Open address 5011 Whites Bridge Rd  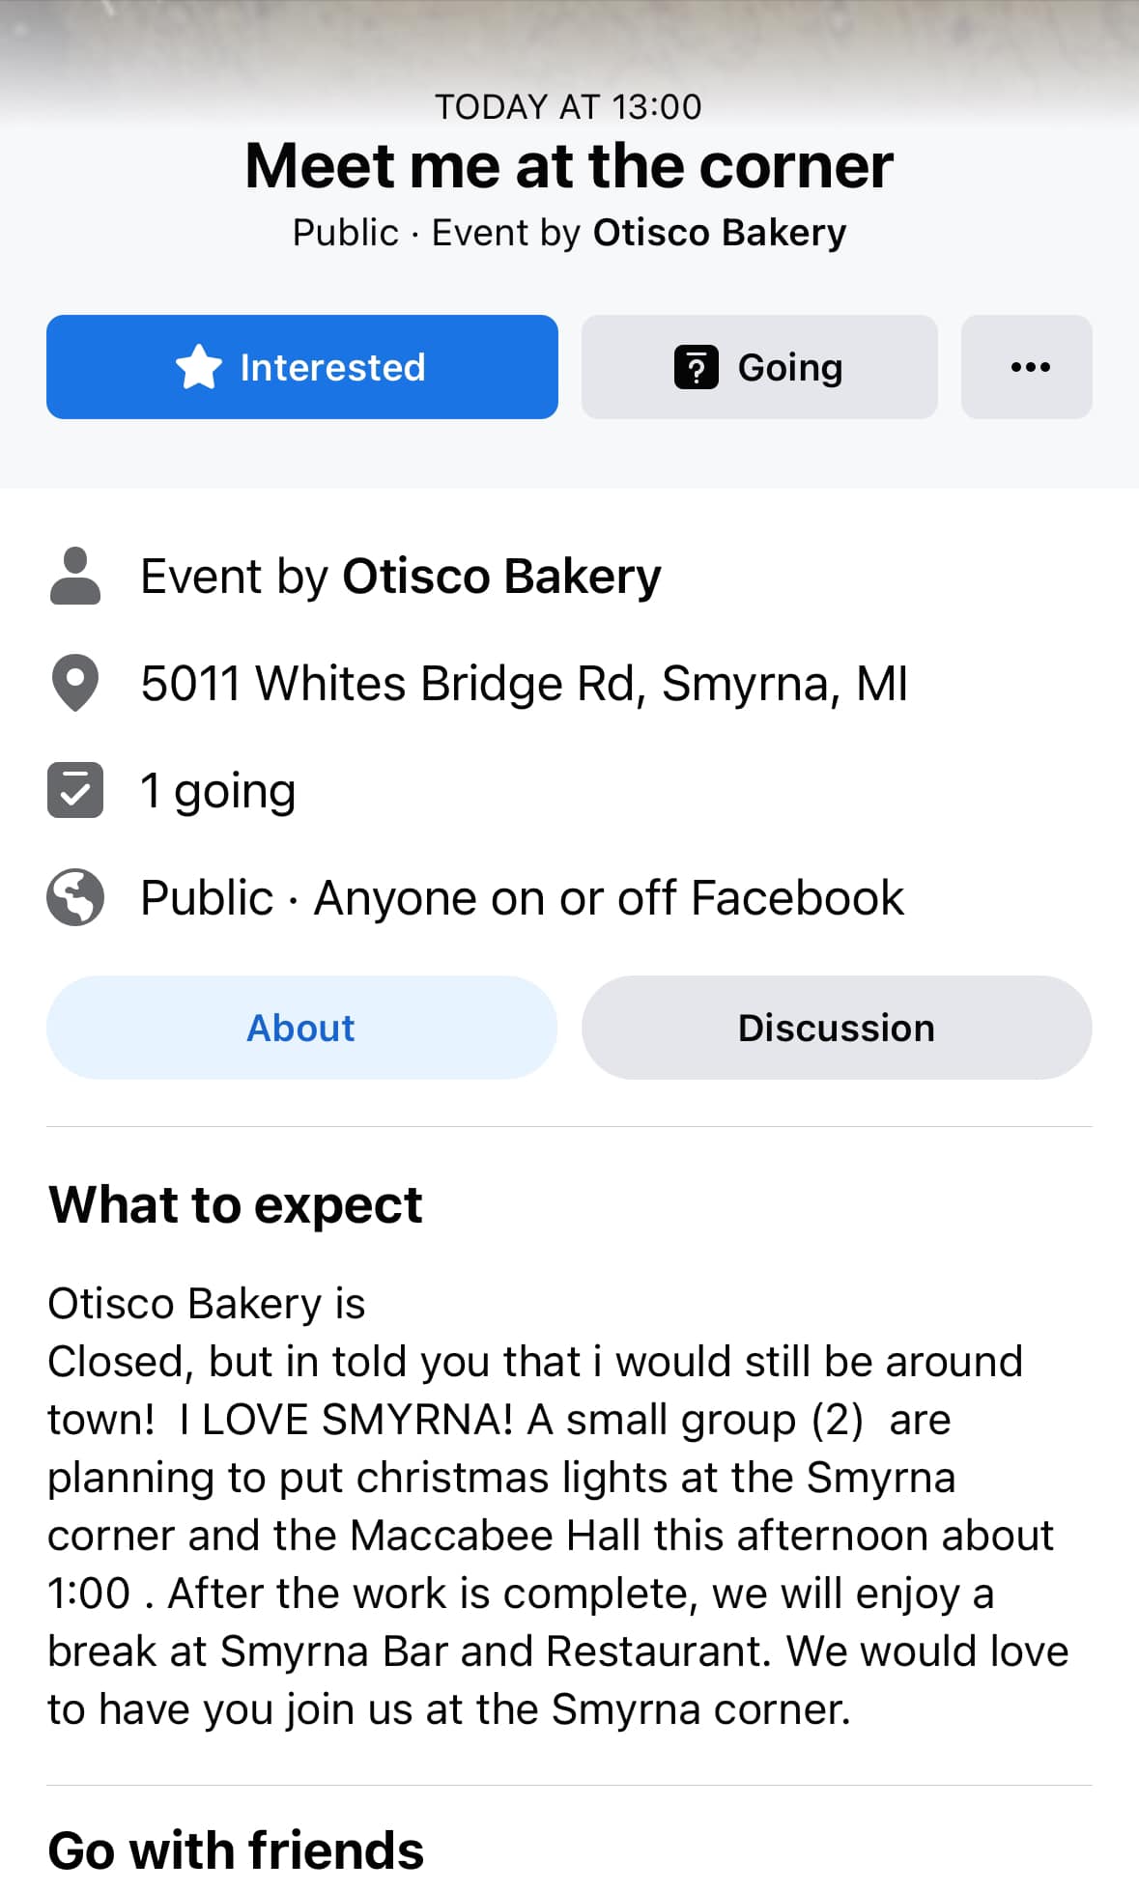coord(525,684)
